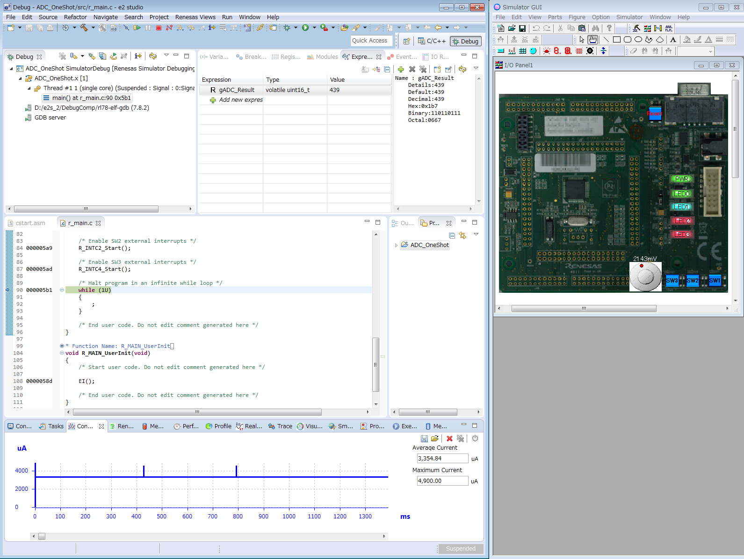Click the Average Current value field
The image size is (744, 559).
click(442, 459)
